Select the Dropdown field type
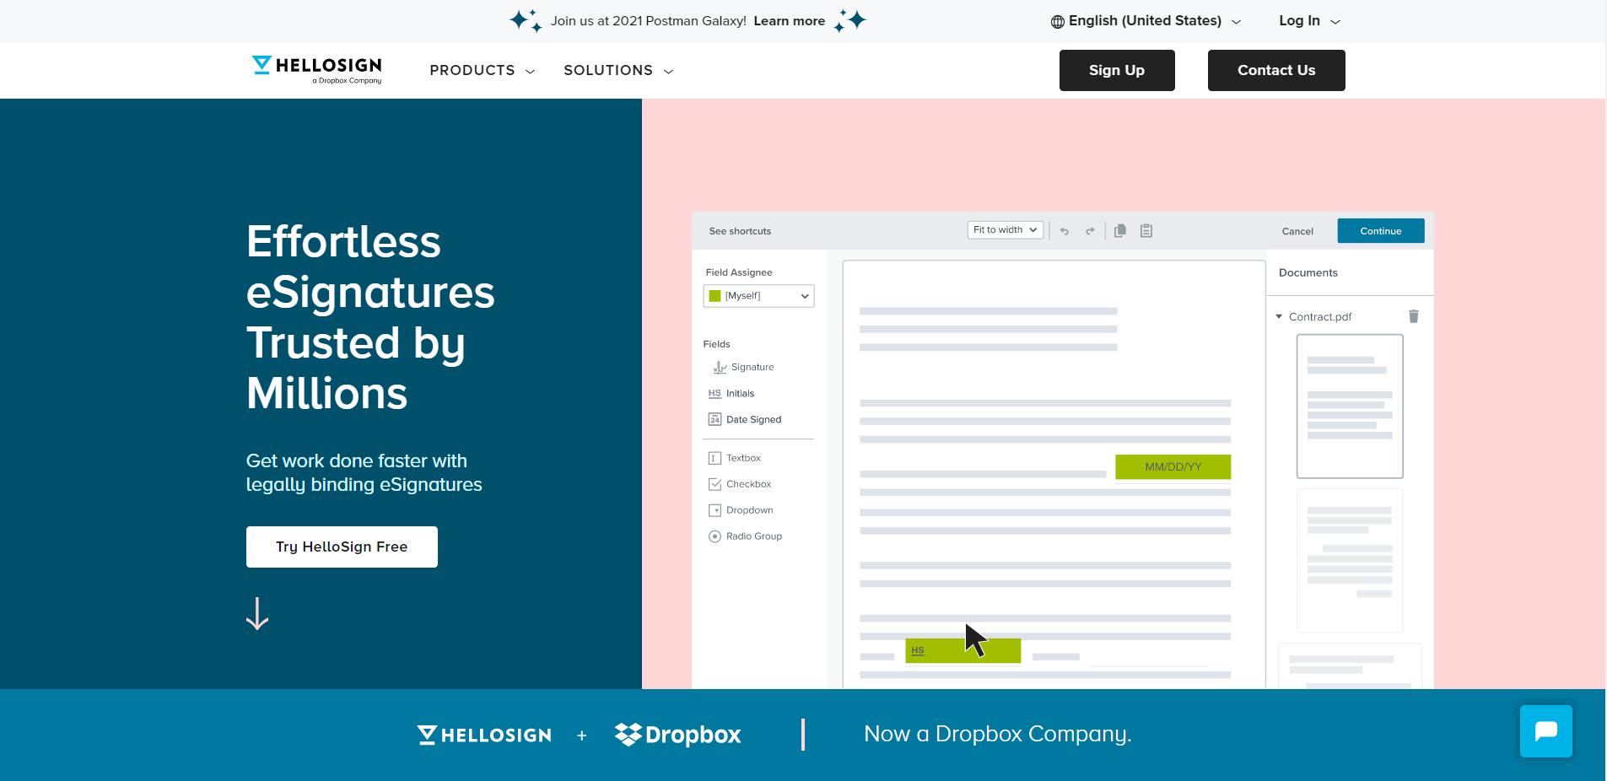The image size is (1607, 781). point(741,510)
